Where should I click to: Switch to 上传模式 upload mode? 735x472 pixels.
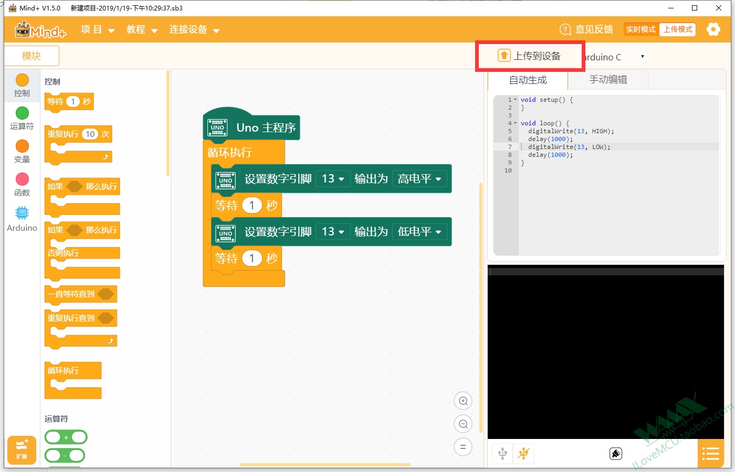coord(677,29)
